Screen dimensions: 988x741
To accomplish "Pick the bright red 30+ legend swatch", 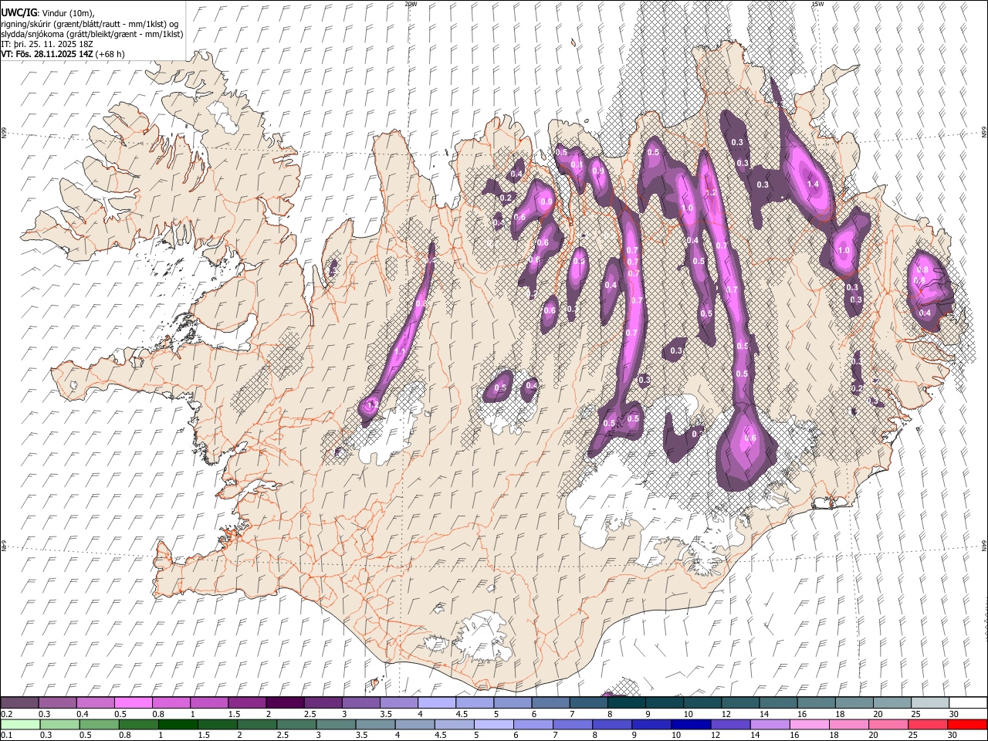I will coord(967,724).
